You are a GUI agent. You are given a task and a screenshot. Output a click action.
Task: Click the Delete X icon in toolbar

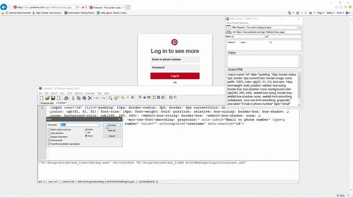[90, 98]
